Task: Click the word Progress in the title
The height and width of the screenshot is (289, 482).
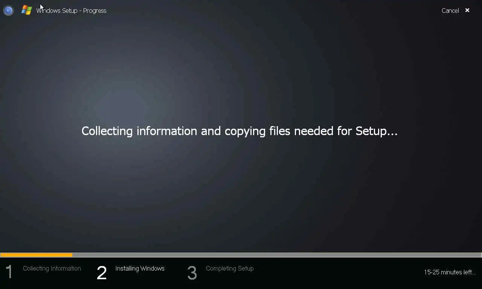Action: click(x=95, y=11)
